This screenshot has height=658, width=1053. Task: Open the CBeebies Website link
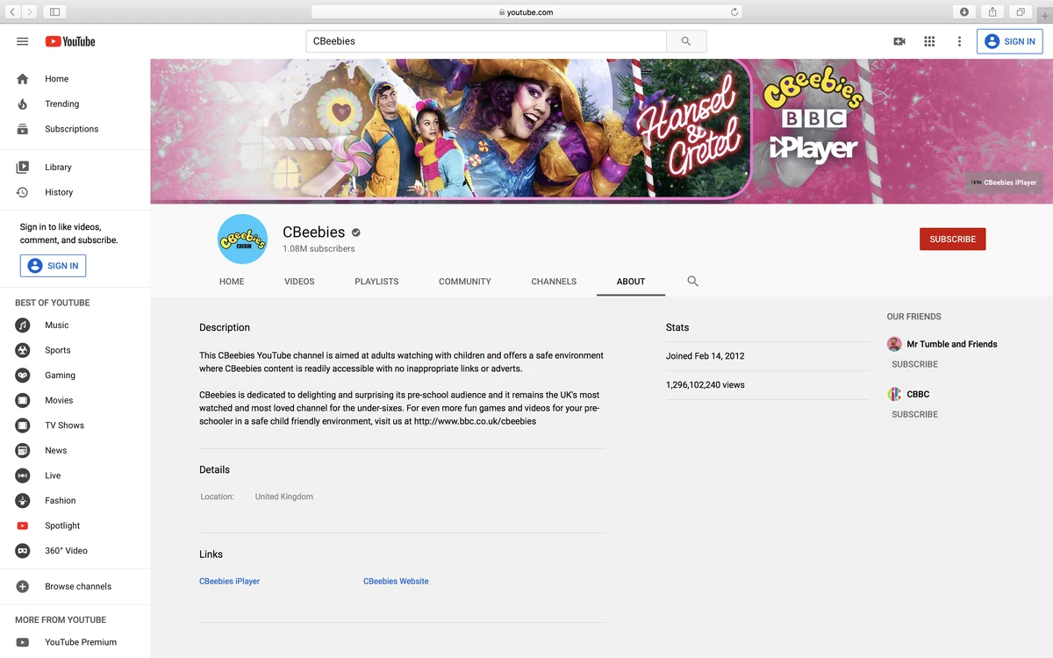tap(396, 581)
